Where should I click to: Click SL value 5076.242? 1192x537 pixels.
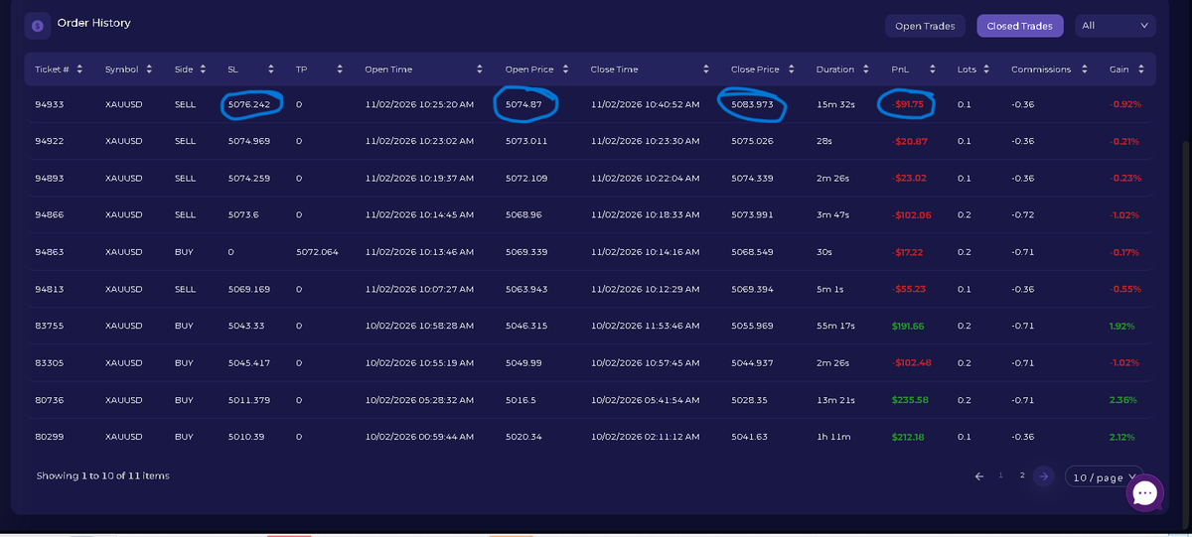[x=249, y=104]
